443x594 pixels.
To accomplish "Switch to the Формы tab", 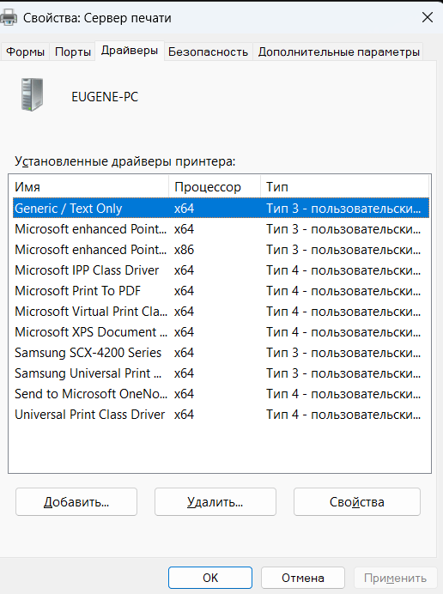I will [x=26, y=52].
